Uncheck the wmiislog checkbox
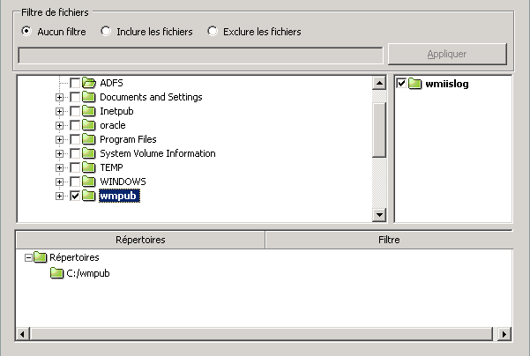Screen dimensions: 530x356 [x=402, y=84]
